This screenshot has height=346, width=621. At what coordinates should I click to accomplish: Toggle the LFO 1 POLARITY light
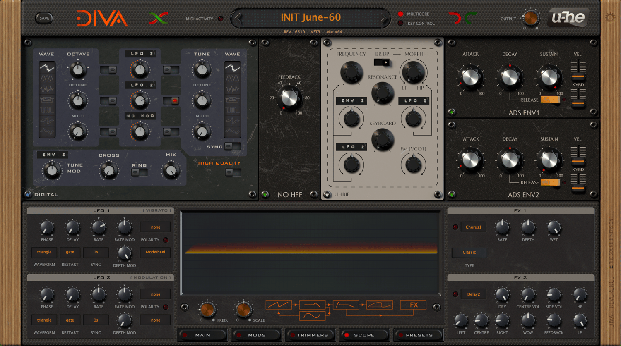pos(166,240)
